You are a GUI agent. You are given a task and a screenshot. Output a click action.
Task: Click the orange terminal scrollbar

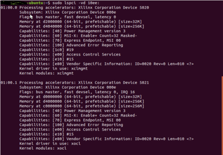tap(222, 116)
